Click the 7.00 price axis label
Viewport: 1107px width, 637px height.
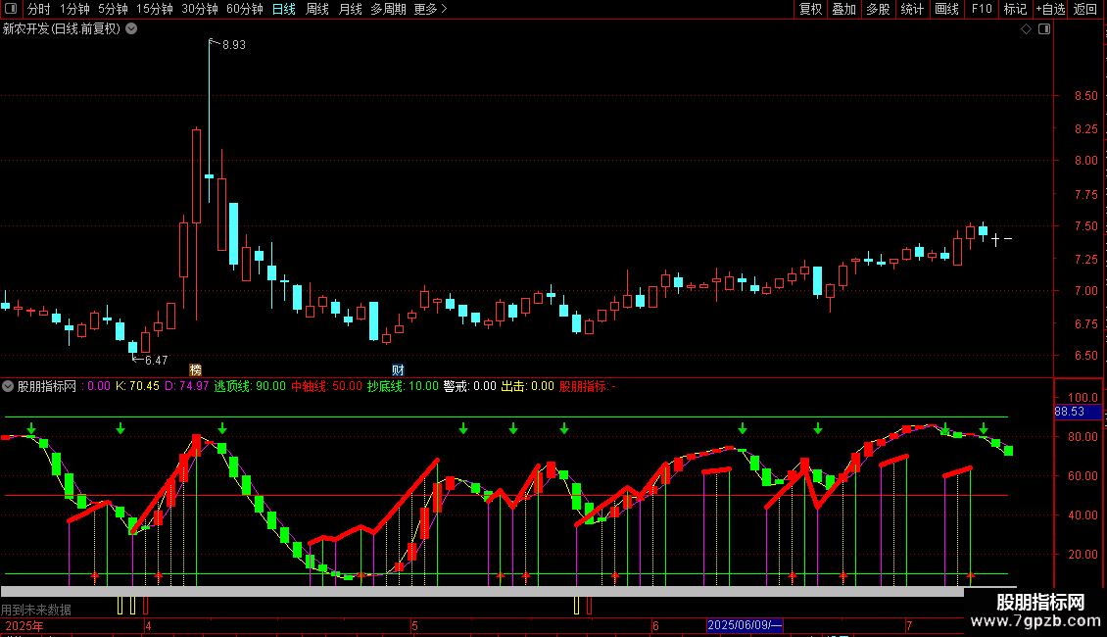[x=1085, y=290]
